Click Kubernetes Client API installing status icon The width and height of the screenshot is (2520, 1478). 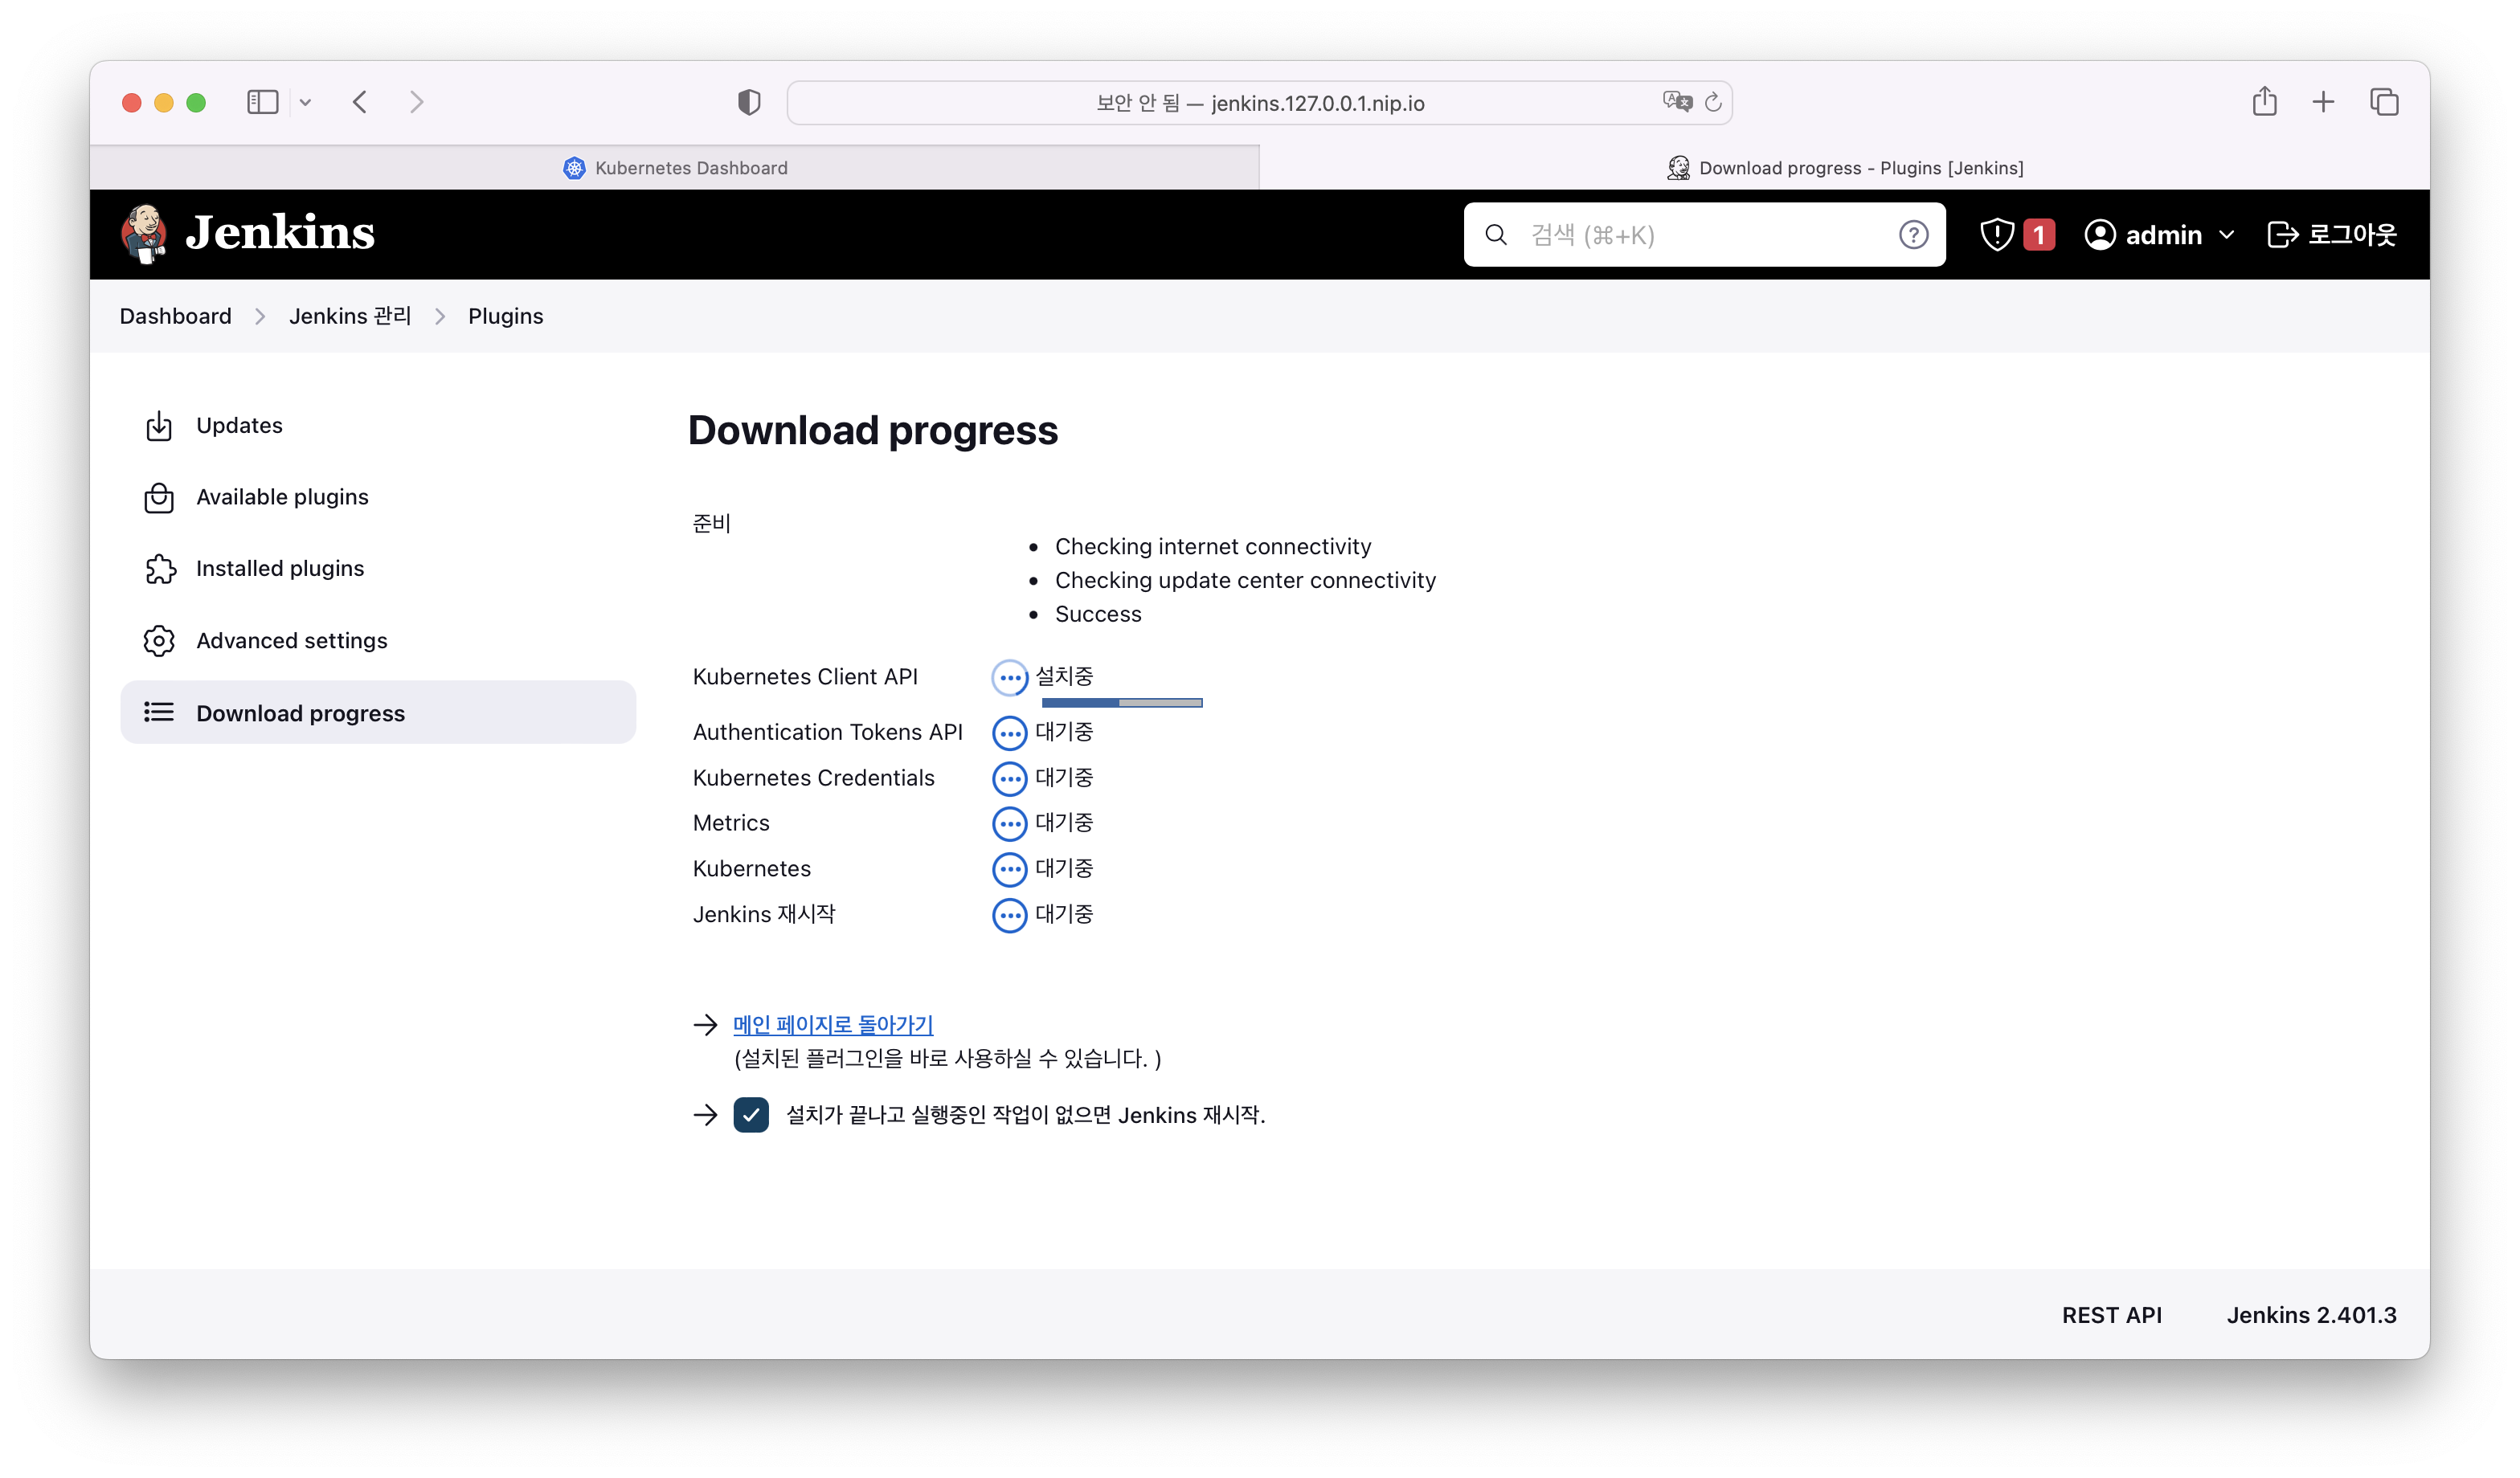click(1010, 679)
